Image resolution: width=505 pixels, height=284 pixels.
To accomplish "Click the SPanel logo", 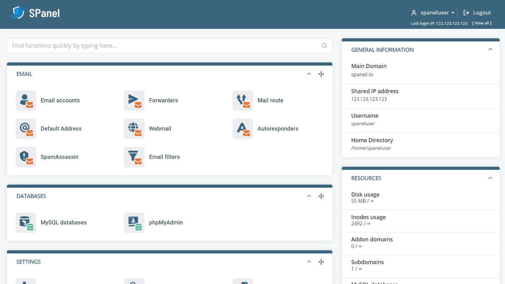I will point(35,13).
